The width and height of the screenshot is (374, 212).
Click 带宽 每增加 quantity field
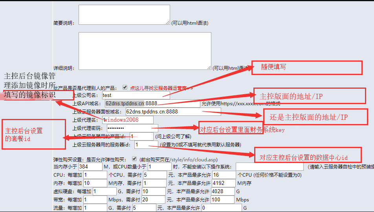click(95, 199)
